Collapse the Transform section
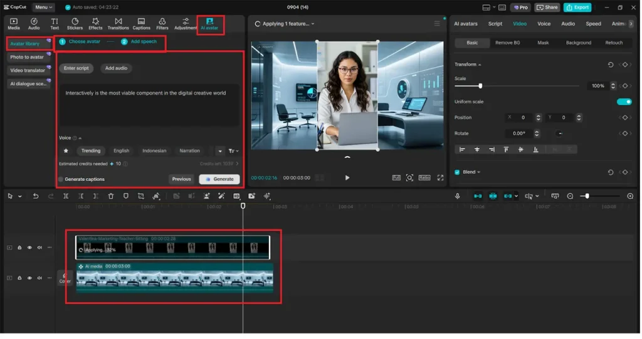The height and width of the screenshot is (339, 642). 480,65
